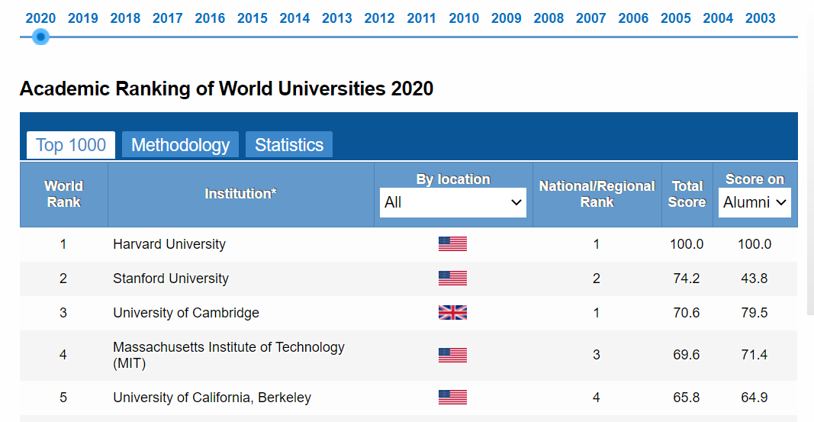Click the page scrollbar on the right edge

click(810, 156)
